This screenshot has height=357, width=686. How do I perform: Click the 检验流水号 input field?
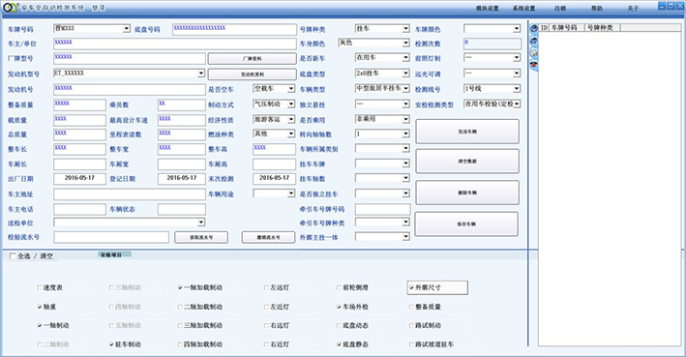[x=111, y=237]
